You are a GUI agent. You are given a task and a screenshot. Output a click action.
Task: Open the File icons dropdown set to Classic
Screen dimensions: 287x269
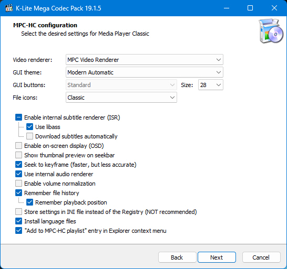click(x=121, y=98)
